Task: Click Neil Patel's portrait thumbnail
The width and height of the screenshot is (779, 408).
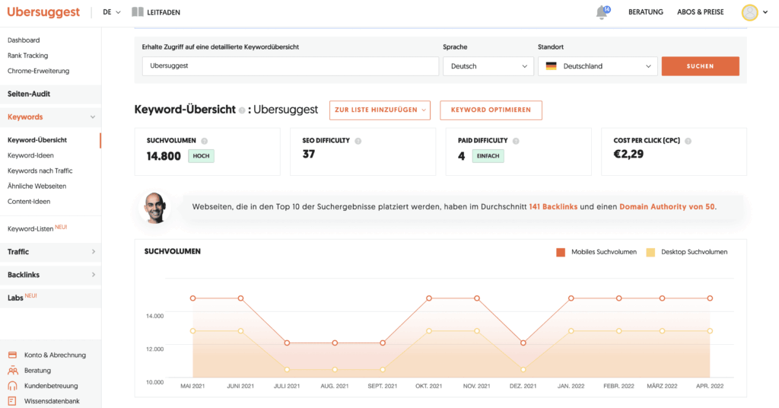Action: [155, 208]
